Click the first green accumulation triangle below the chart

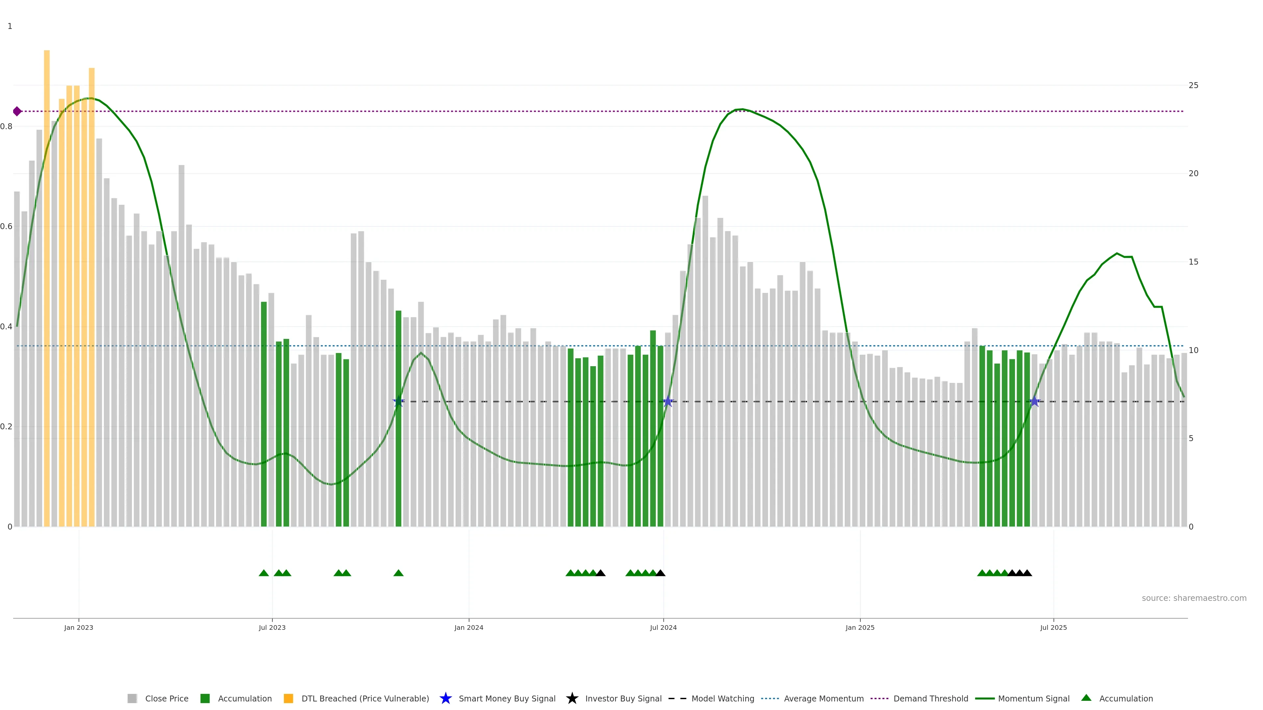(x=264, y=573)
